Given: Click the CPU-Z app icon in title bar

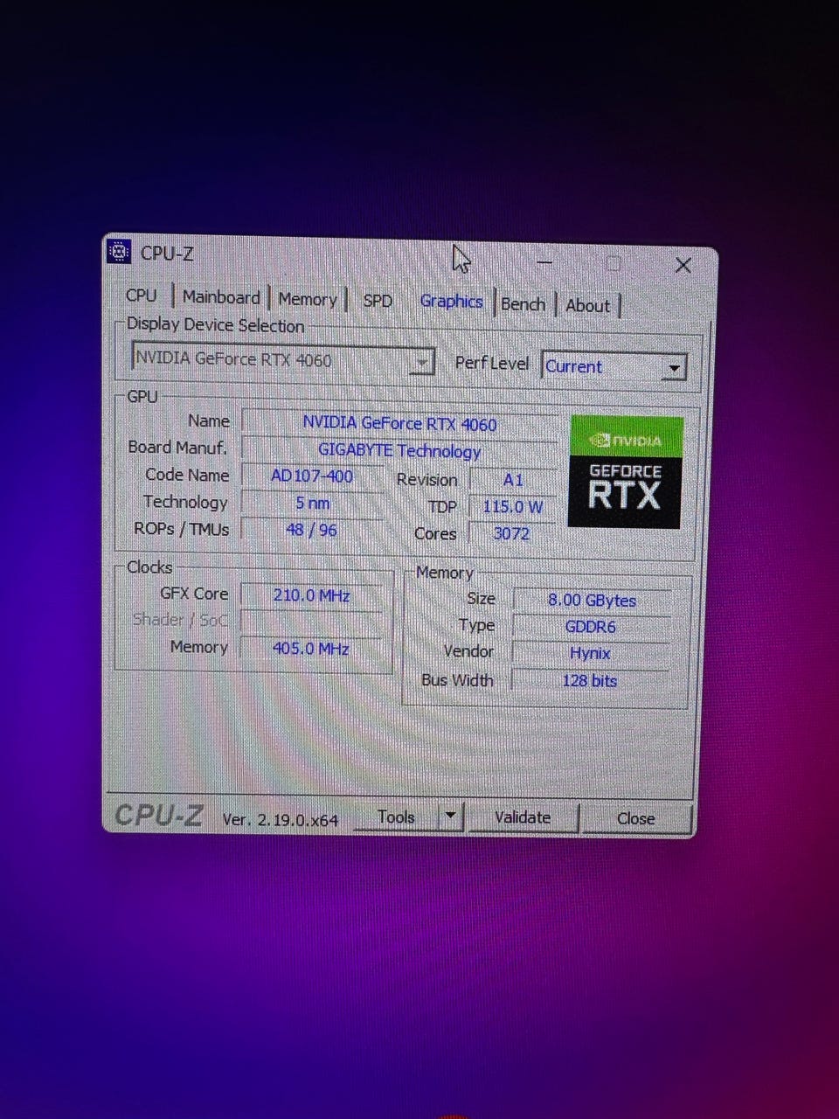Looking at the screenshot, I should tap(118, 253).
